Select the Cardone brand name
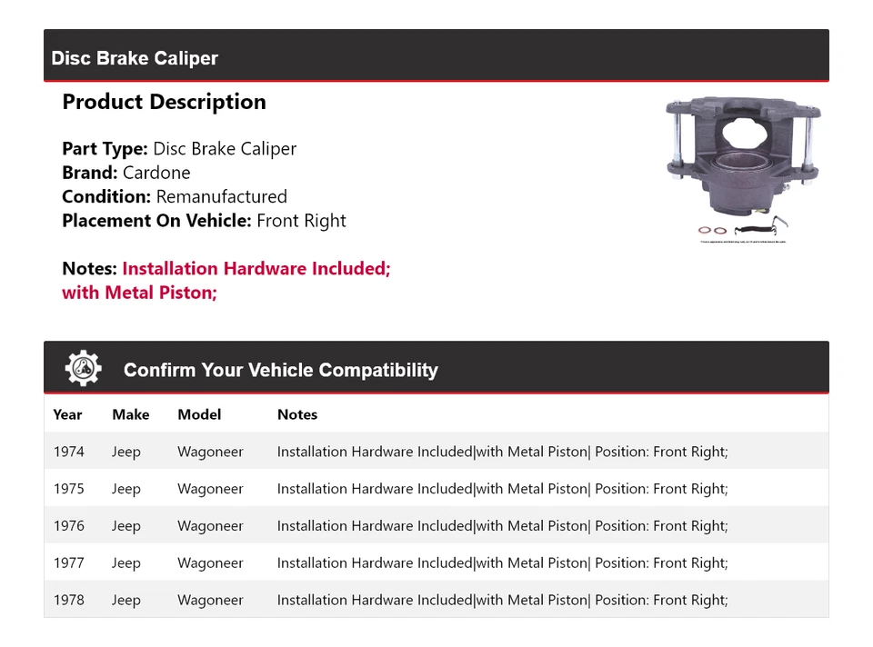The width and height of the screenshot is (873, 647). coord(156,173)
